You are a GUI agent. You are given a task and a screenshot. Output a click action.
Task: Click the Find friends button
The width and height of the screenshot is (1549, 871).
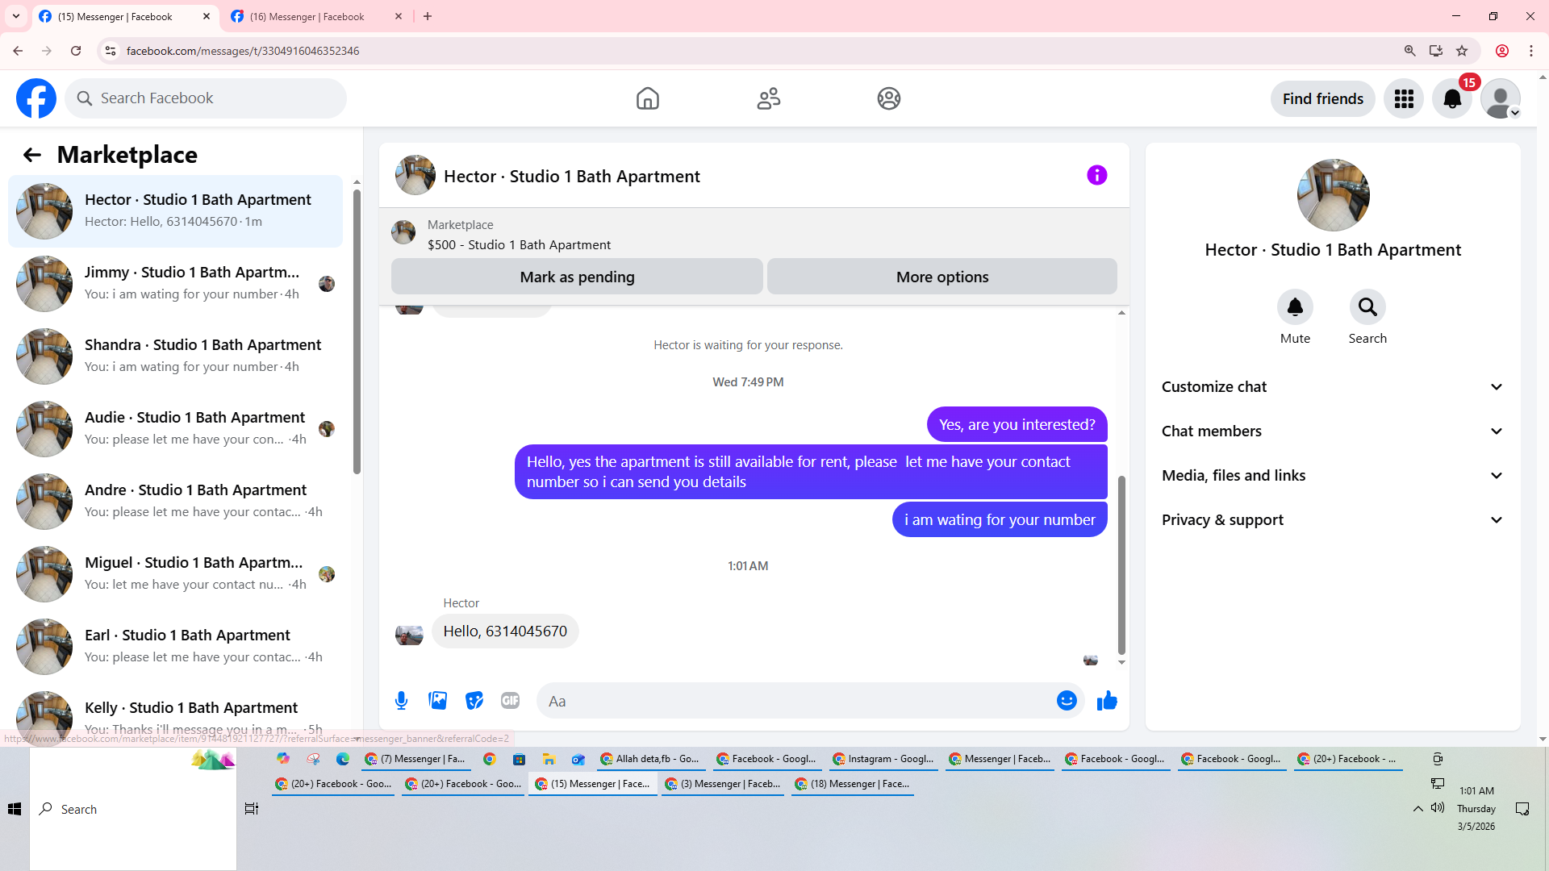(1323, 98)
